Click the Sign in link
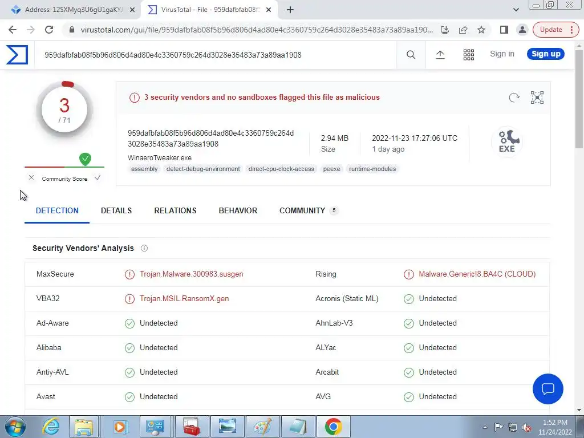 [x=502, y=54]
